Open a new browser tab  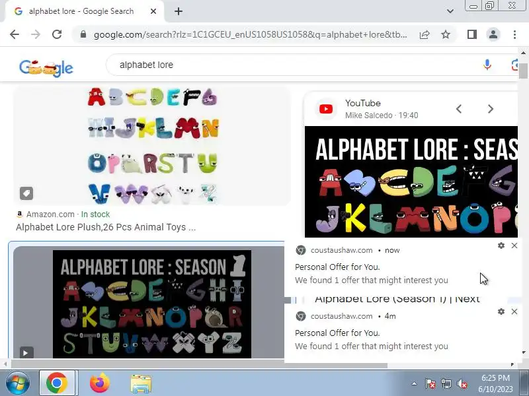pyautogui.click(x=179, y=11)
